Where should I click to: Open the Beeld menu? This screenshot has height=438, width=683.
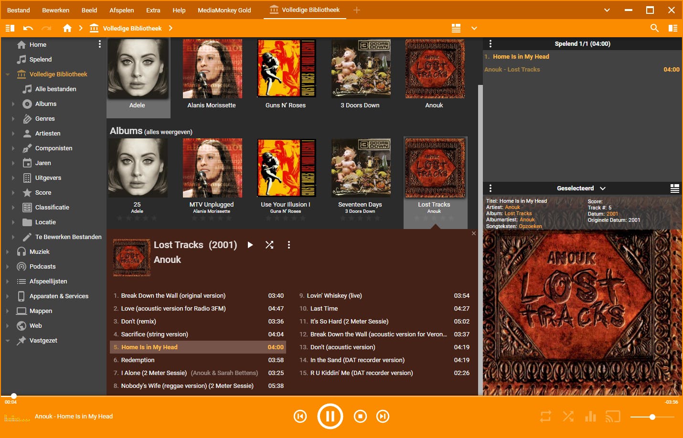click(89, 10)
